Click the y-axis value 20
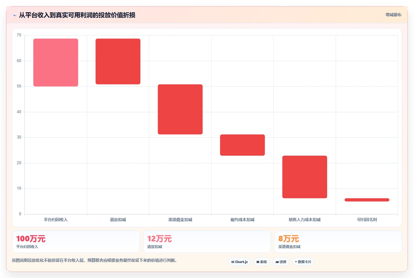The width and height of the screenshot is (414, 278). click(x=19, y=163)
